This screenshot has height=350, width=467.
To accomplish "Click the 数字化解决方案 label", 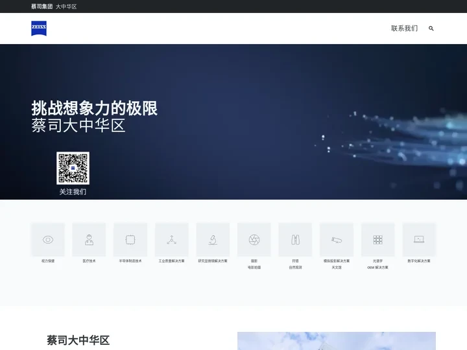I will click(x=419, y=261).
